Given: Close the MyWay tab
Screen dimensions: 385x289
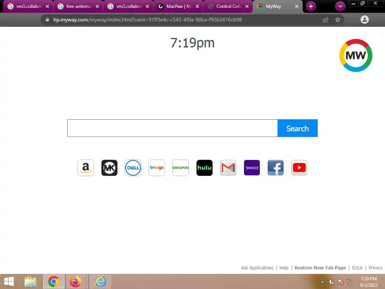Looking at the screenshot, I should point(297,6).
